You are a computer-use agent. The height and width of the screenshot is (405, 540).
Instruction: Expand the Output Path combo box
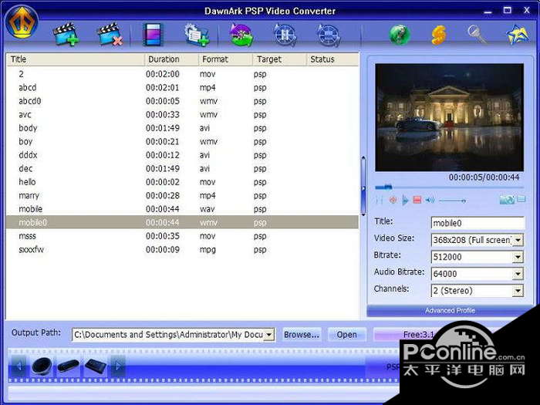(268, 335)
